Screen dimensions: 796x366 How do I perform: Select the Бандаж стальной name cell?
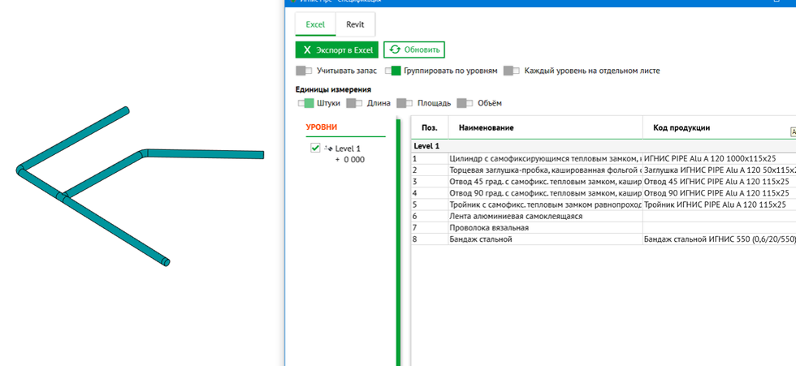(x=545, y=239)
